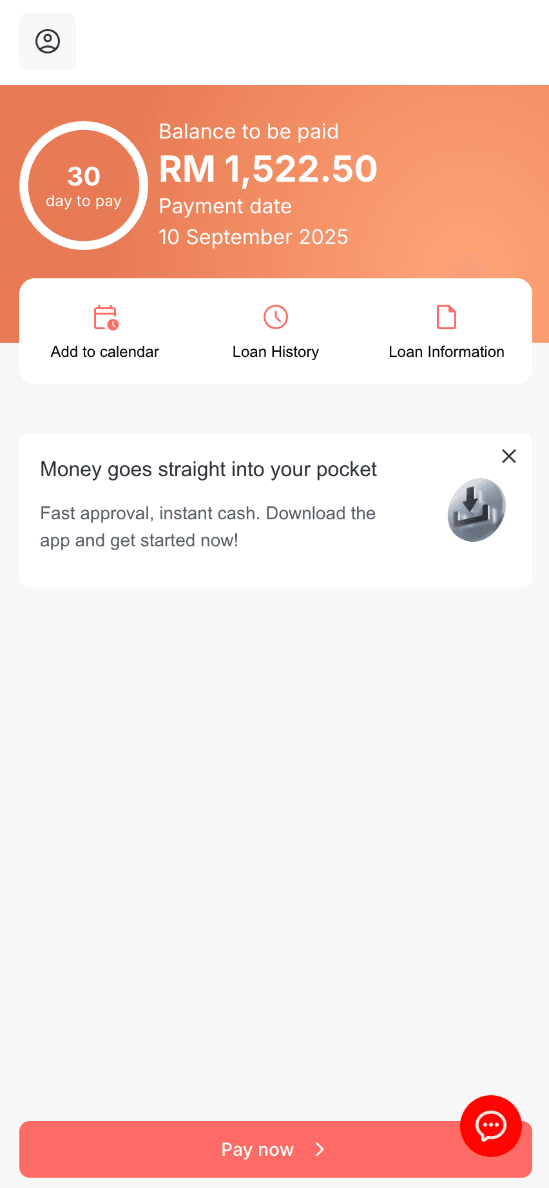Open the red chat support bubble

tap(490, 1126)
